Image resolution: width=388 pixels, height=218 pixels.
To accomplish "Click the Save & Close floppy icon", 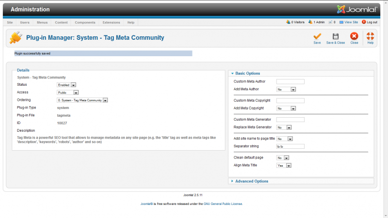I will (x=335, y=36).
